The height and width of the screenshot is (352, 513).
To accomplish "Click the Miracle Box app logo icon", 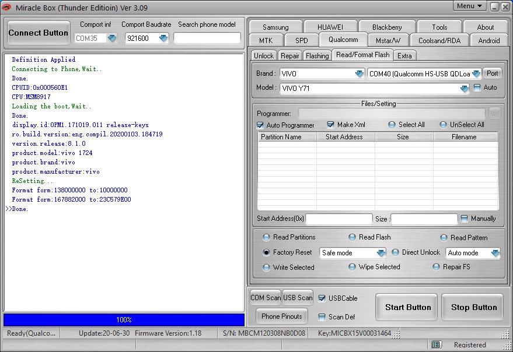I will point(6,7).
